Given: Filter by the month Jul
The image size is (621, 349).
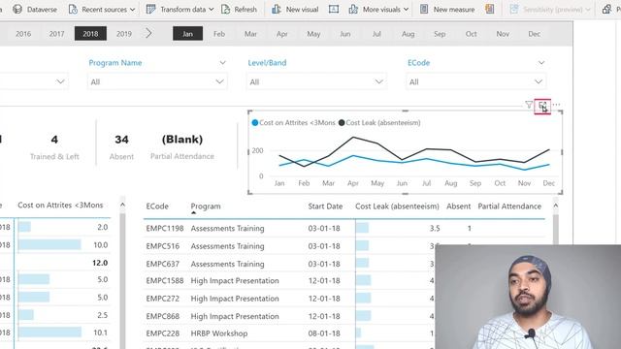Looking at the screenshot, I should 376,34.
